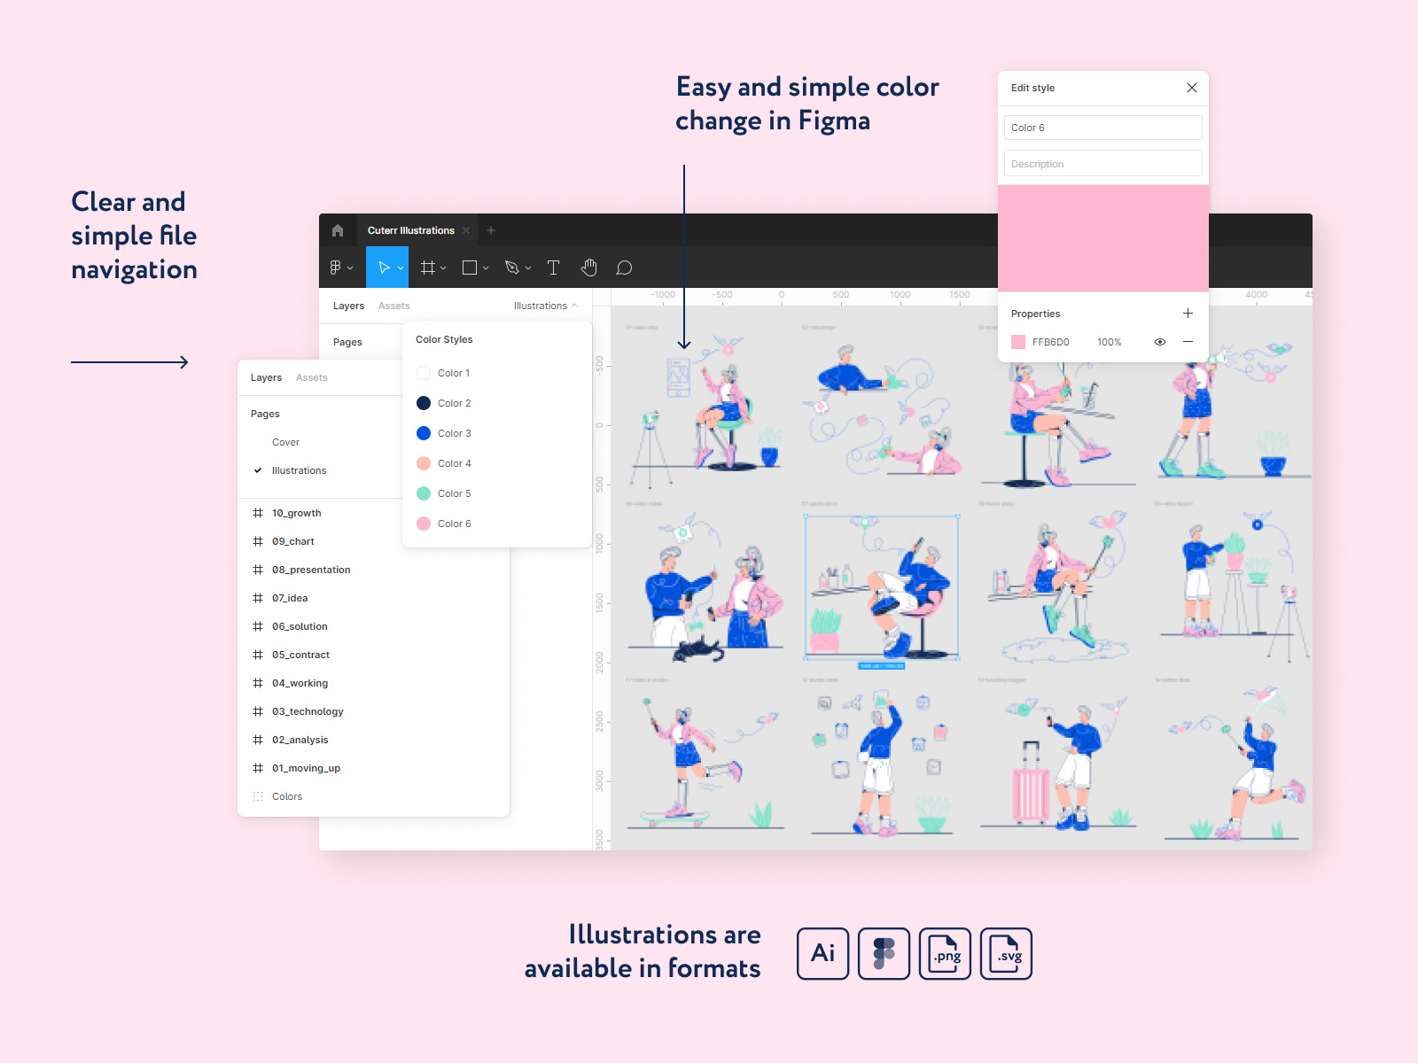Select the Hand tool
Screen dimensions: 1418x1063
click(589, 268)
